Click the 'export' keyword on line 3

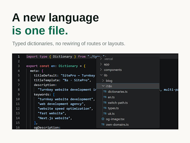point(32,66)
